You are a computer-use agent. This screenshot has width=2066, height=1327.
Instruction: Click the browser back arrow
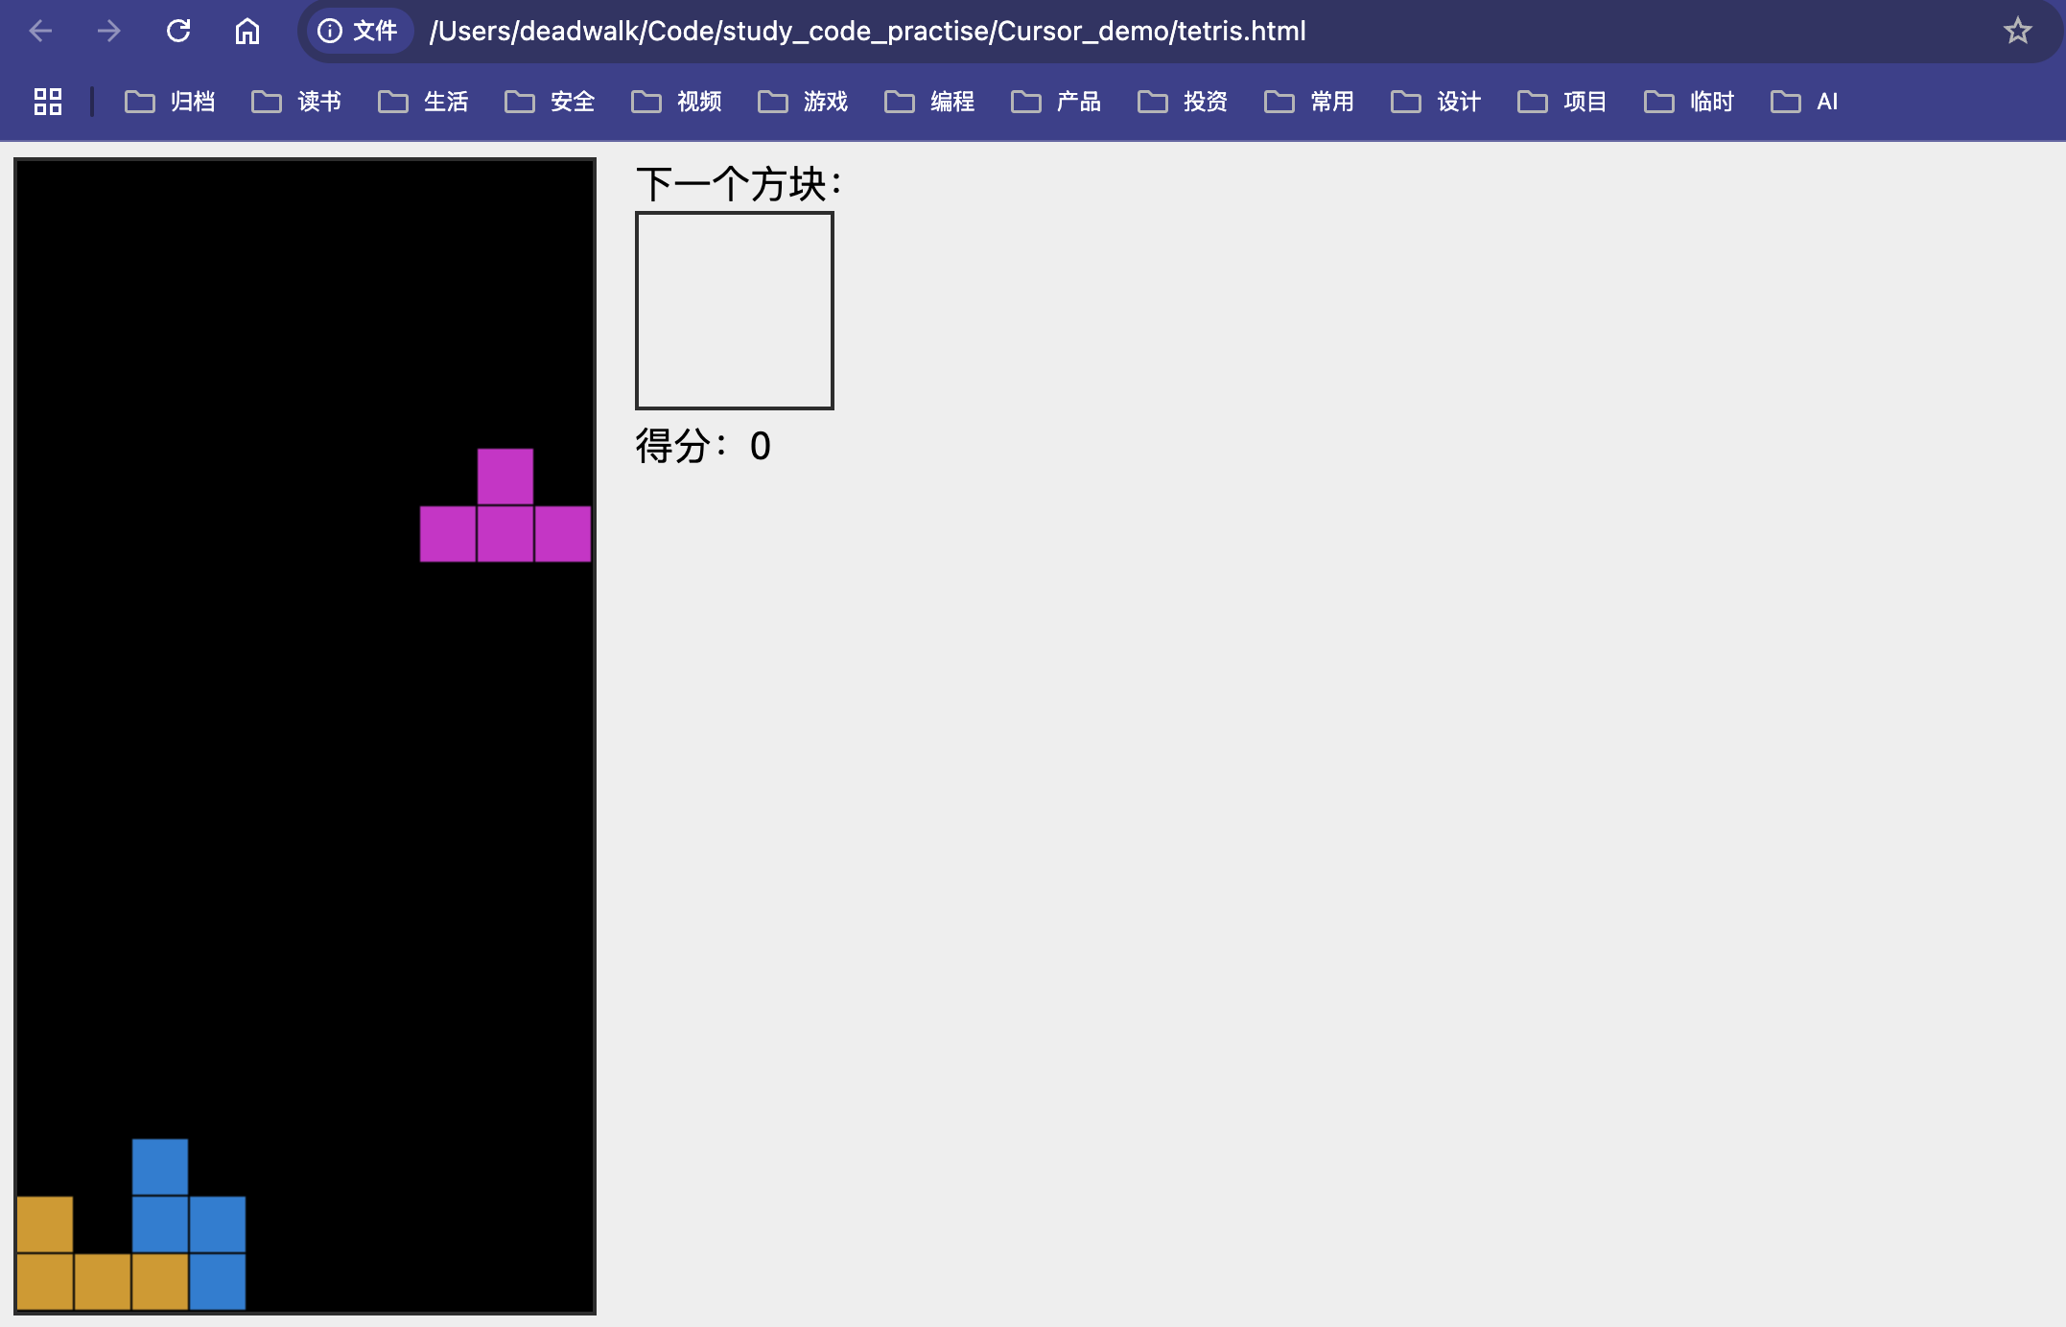click(x=40, y=31)
